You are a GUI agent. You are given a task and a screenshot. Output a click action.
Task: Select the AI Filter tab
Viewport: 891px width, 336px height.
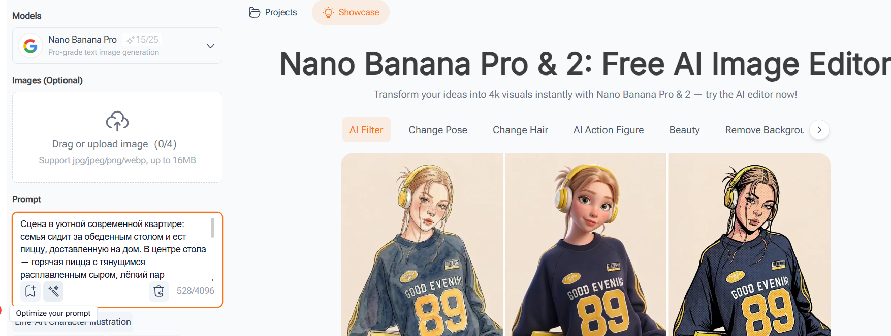click(x=366, y=130)
